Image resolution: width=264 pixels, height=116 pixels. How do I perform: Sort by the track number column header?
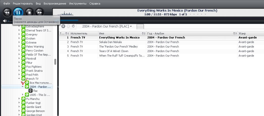tap(64, 33)
